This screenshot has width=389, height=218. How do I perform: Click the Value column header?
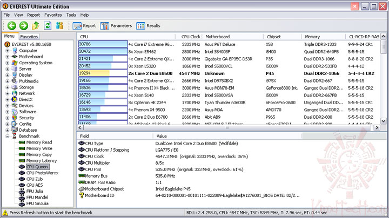click(227, 136)
